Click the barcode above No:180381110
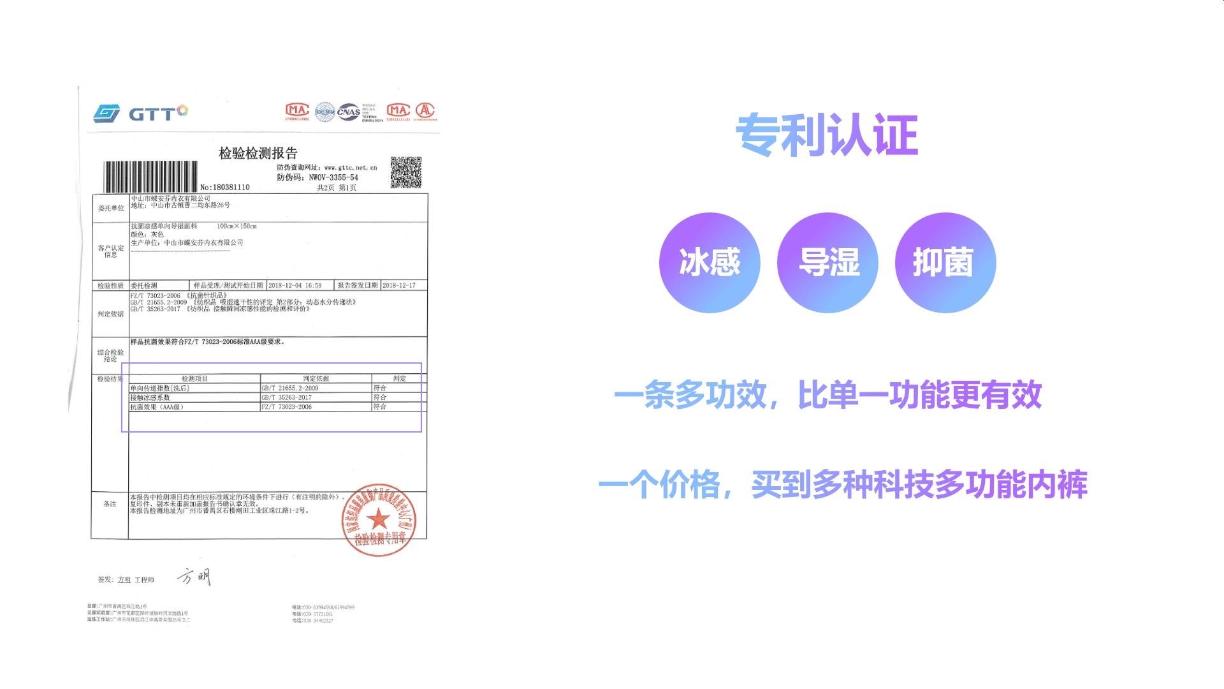The height and width of the screenshot is (689, 1224). click(x=150, y=176)
